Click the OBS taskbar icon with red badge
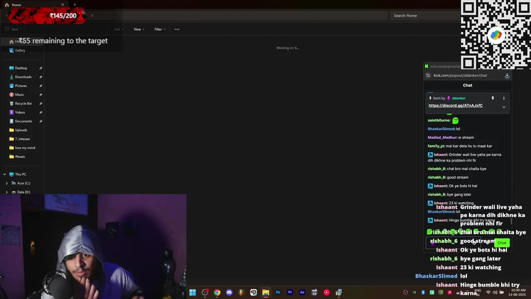Screen dimensions: 531x299 click(205, 292)
